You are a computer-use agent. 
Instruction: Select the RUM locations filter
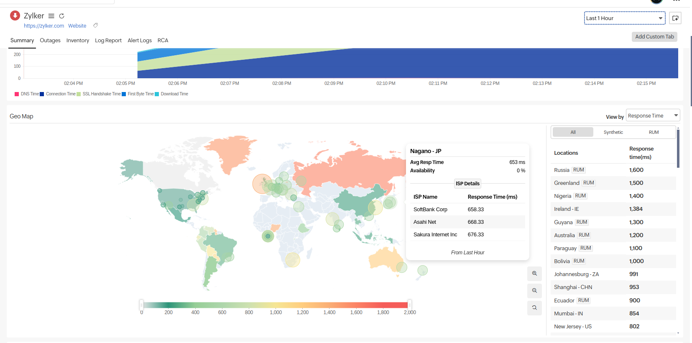[654, 132]
